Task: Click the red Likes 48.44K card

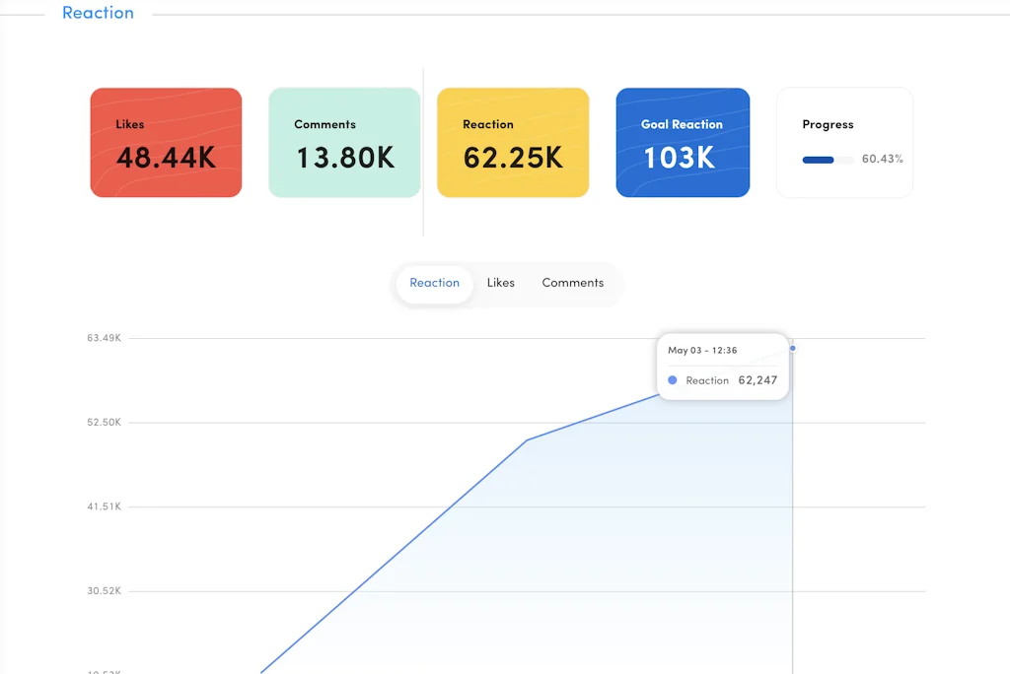Action: pyautogui.click(x=166, y=143)
